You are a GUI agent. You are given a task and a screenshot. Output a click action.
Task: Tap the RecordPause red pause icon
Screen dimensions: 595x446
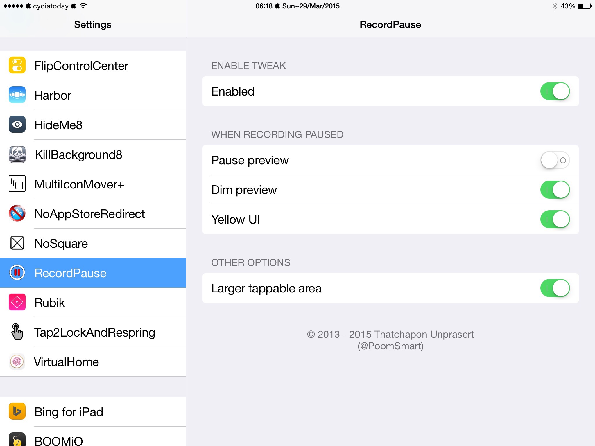pyautogui.click(x=17, y=273)
